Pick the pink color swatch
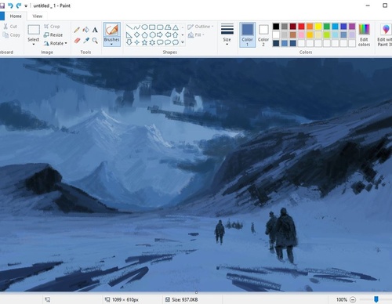This screenshot has width=392, height=304. 301,34
